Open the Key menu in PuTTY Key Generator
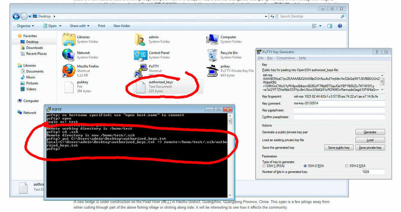Image resolution: width=401 pixels, height=212 pixels. coord(270,58)
